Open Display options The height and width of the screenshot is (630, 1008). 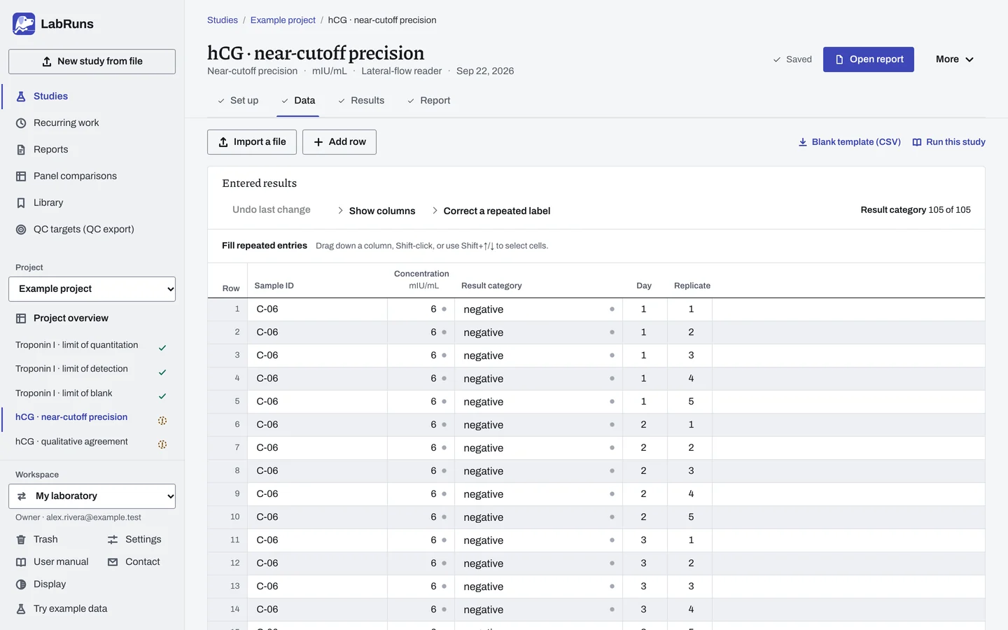point(41,584)
